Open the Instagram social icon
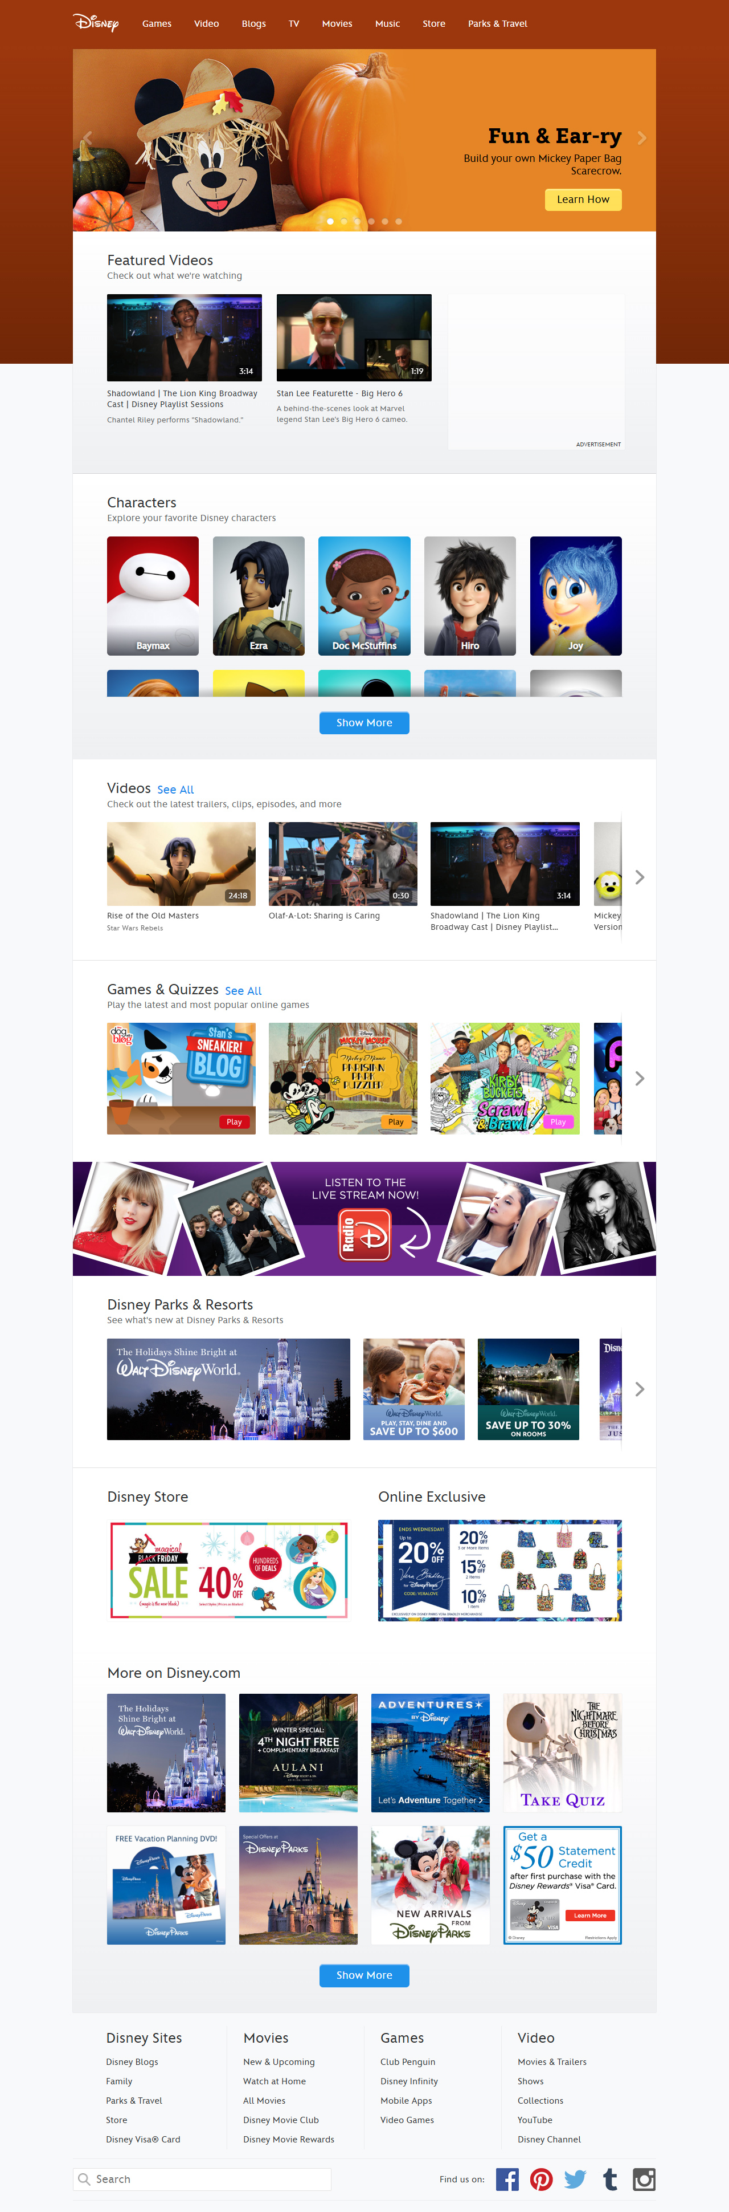Image resolution: width=729 pixels, height=2212 pixels. (x=644, y=2180)
